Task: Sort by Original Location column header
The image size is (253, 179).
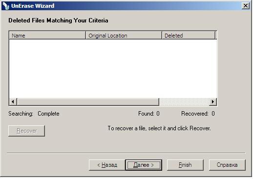Action: [x=124, y=36]
